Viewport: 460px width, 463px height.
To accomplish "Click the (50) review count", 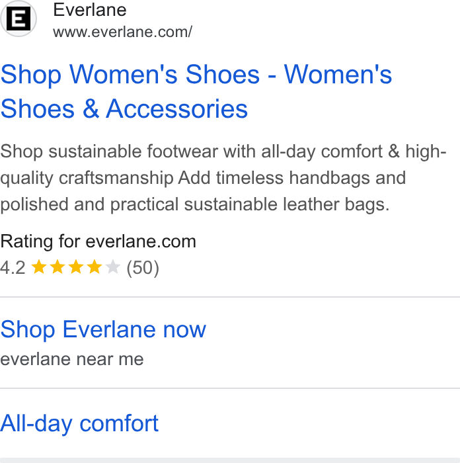I will coord(143,268).
